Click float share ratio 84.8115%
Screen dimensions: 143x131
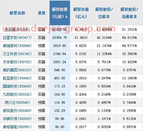point(129,38)
